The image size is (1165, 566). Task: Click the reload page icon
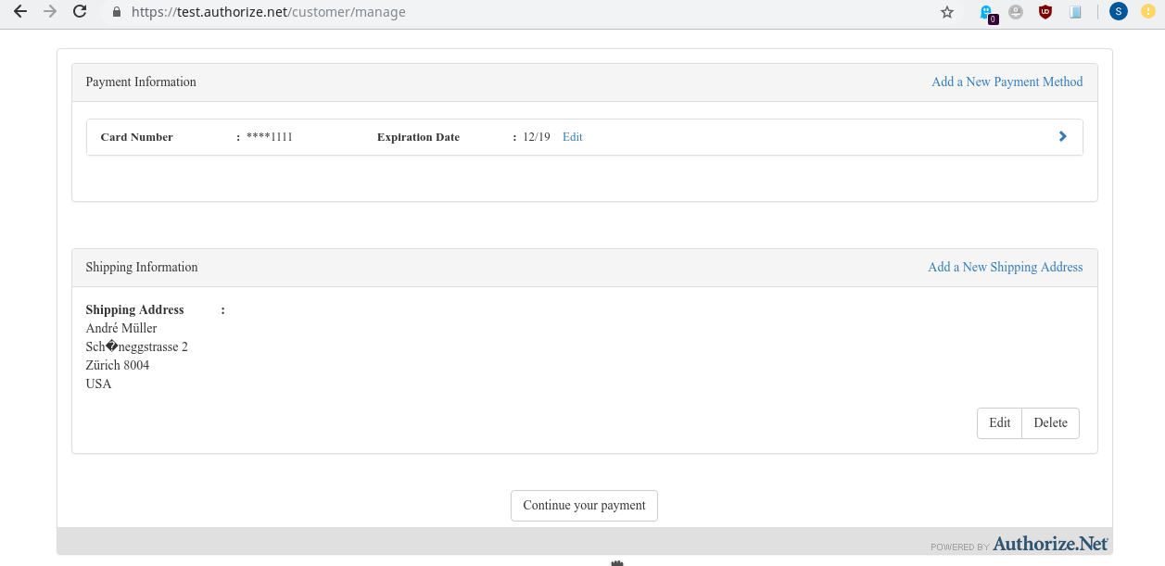click(79, 12)
